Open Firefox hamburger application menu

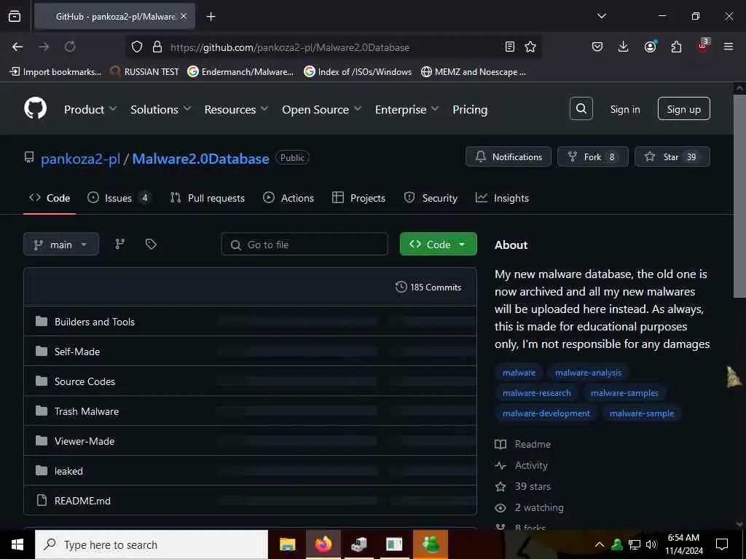click(728, 47)
